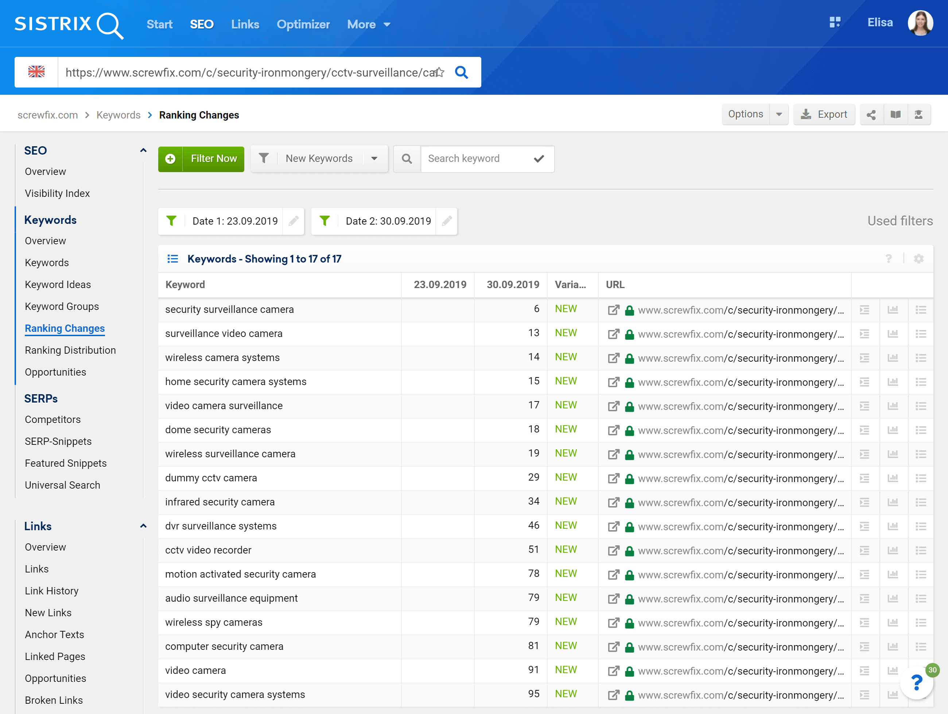Open Keyword Ideas sidebar link
This screenshot has height=714, width=948.
[58, 284]
